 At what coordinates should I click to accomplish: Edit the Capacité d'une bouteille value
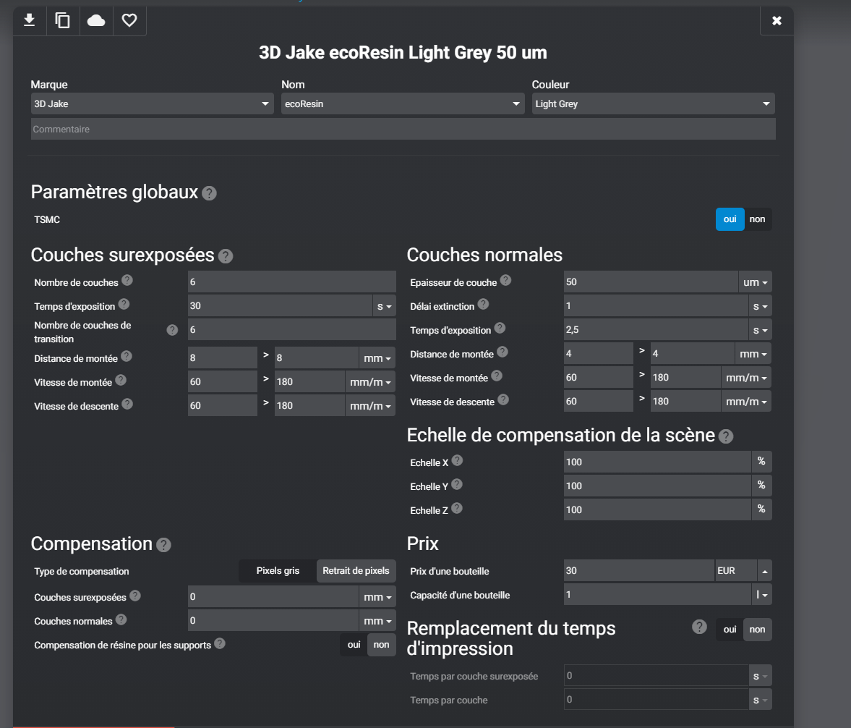(x=657, y=594)
